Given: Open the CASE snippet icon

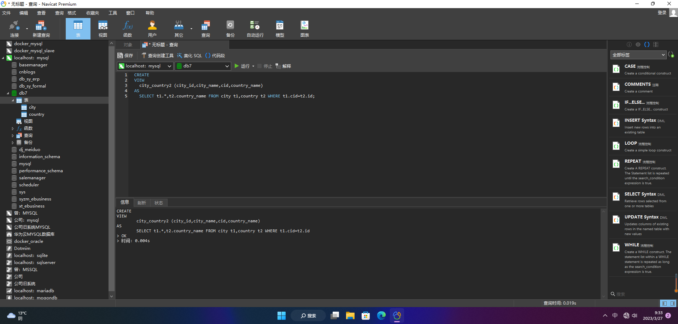Looking at the screenshot, I should click(616, 69).
